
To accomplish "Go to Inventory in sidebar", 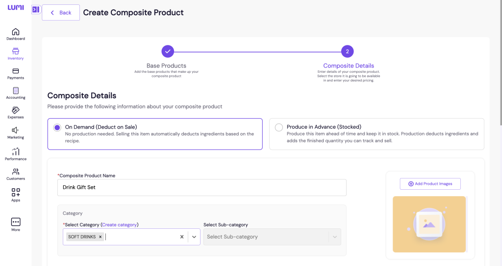I will tap(16, 54).
